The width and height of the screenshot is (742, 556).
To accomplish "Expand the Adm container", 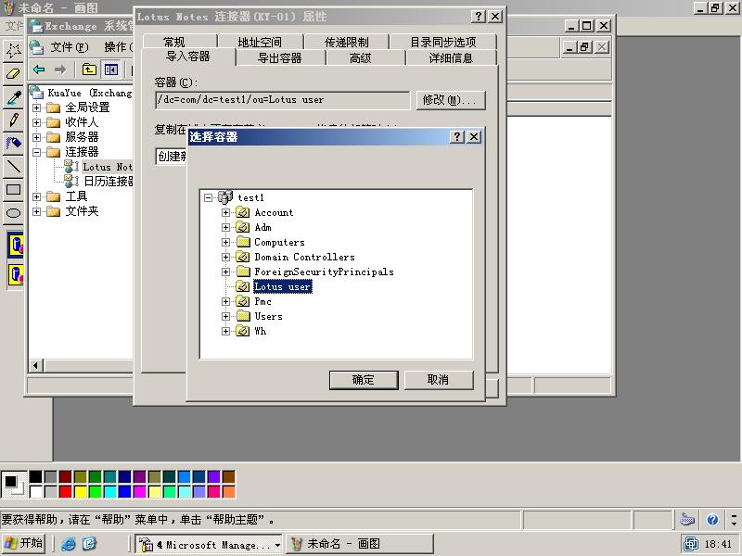I will click(225, 227).
